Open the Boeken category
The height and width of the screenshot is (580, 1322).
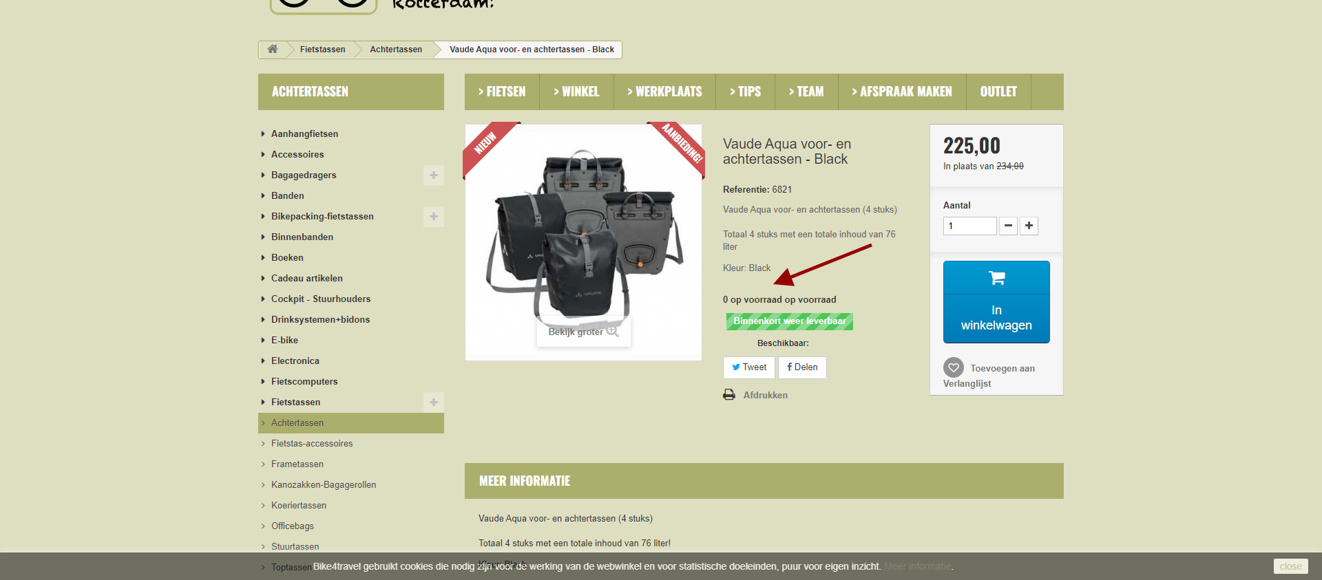coord(287,258)
